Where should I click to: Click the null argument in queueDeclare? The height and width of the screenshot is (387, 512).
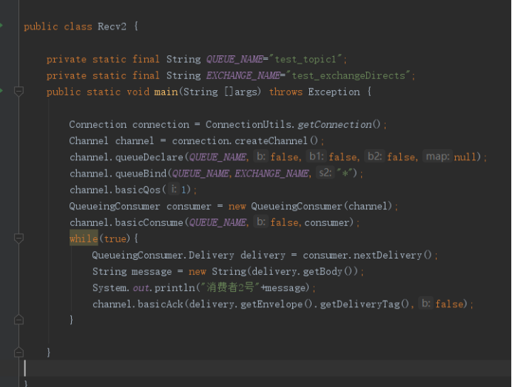tap(465, 157)
